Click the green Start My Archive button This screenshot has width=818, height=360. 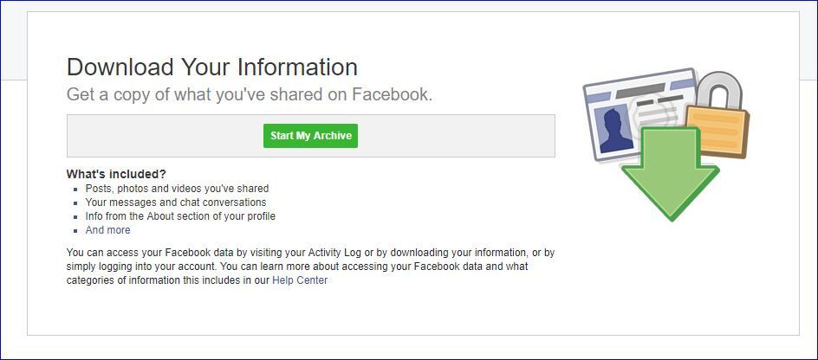(x=310, y=136)
